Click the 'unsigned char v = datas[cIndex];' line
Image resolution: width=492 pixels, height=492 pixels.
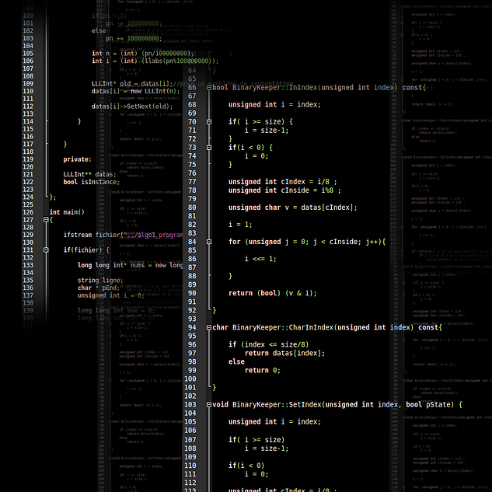(292, 208)
